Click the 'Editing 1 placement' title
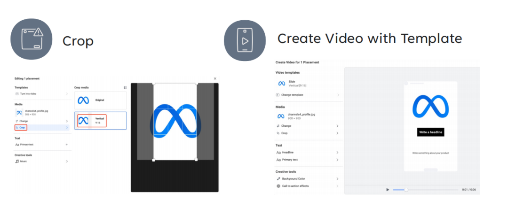The image size is (508, 208). 27,78
